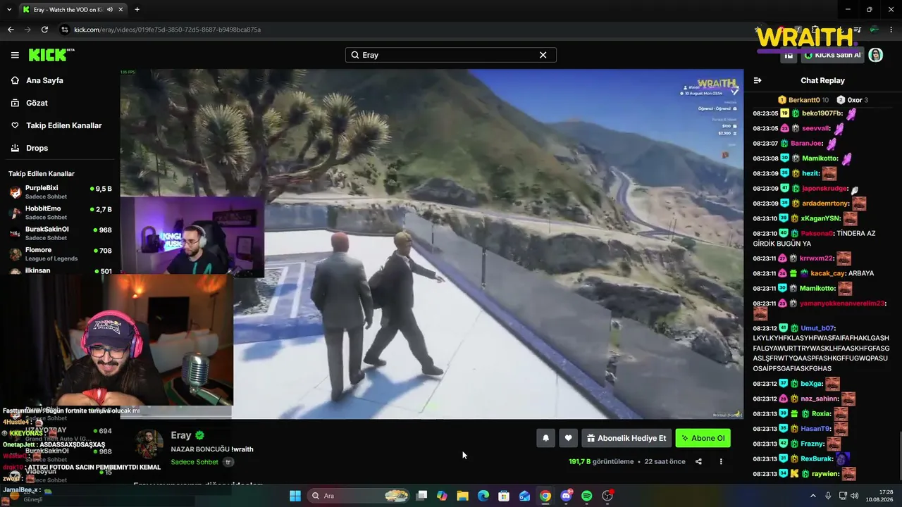This screenshot has height=507, width=902.
Task: Click the Eray channel name
Action: click(181, 436)
